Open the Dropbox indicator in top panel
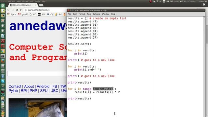208x117 pixels. tap(154, 1)
